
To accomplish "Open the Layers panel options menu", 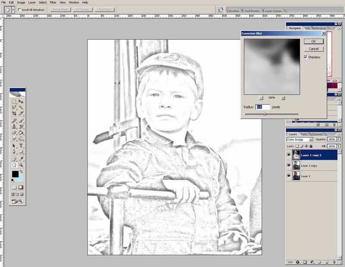I will [x=339, y=134].
